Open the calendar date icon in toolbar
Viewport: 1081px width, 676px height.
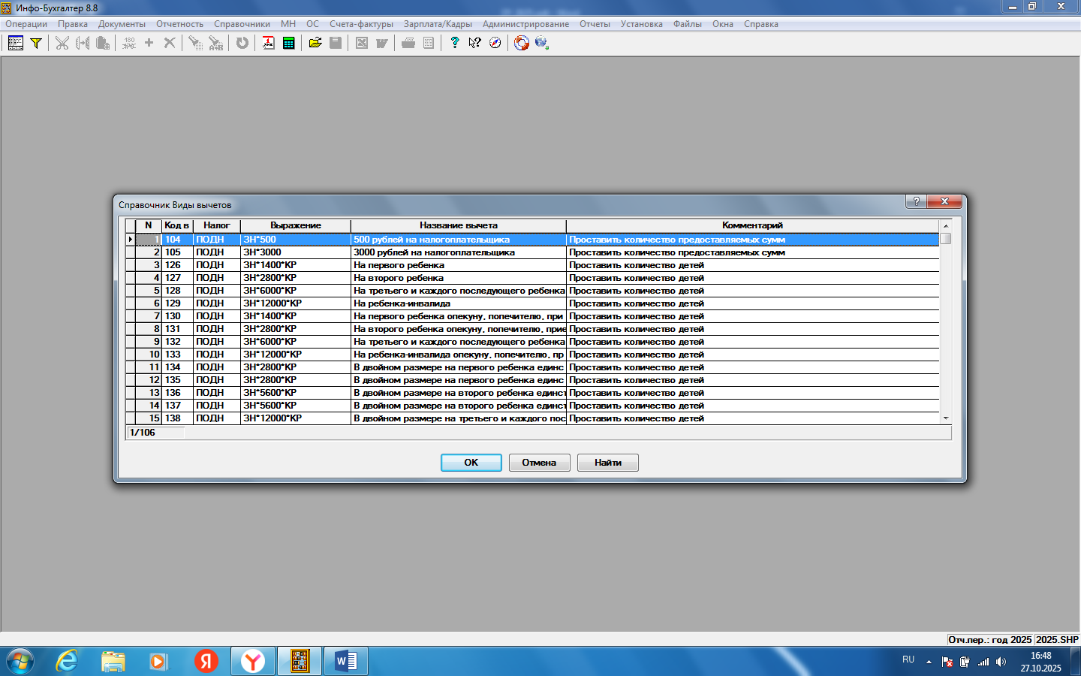pos(268,43)
